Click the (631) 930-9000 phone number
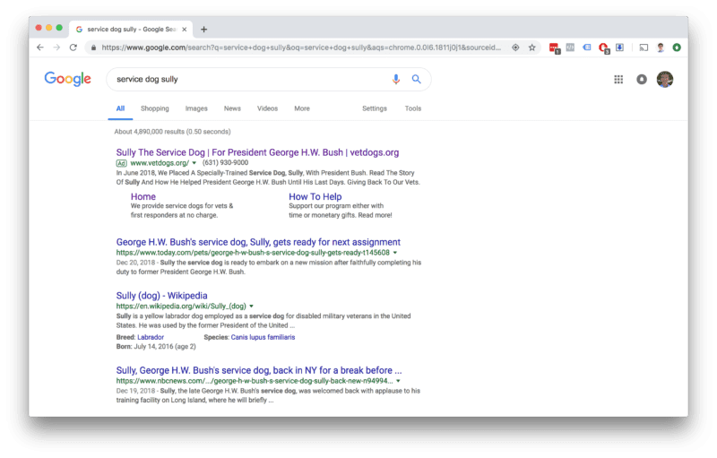The width and height of the screenshot is (717, 458). click(x=226, y=163)
